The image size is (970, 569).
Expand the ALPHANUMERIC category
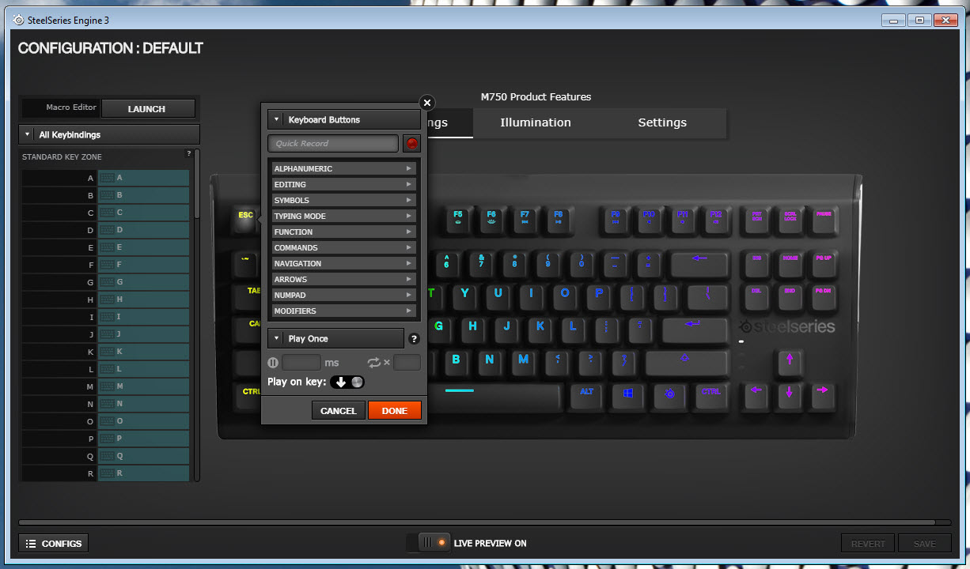coord(343,169)
